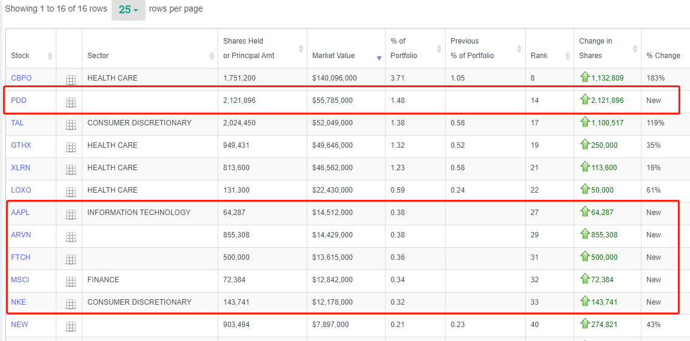Click the green up arrow in the NKE row
This screenshot has height=341, width=690.
pyautogui.click(x=585, y=302)
